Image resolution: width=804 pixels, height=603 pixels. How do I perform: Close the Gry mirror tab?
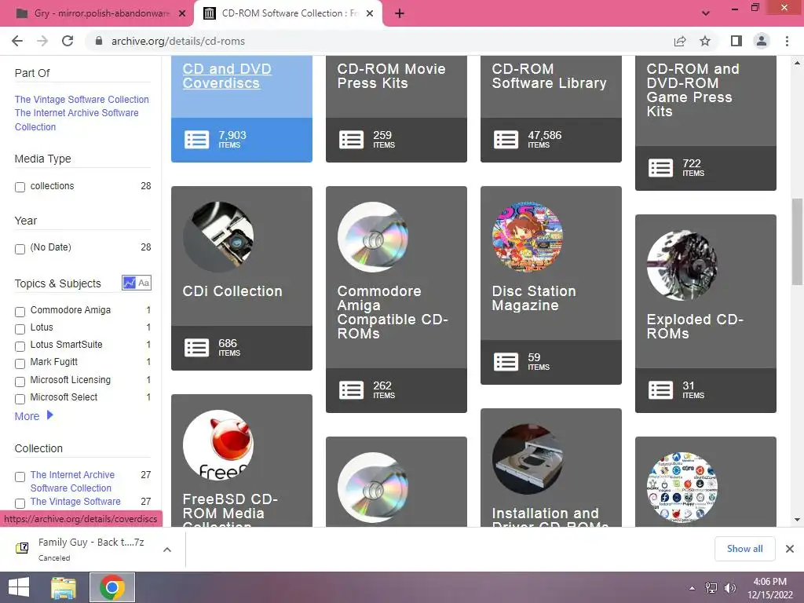pyautogui.click(x=182, y=14)
